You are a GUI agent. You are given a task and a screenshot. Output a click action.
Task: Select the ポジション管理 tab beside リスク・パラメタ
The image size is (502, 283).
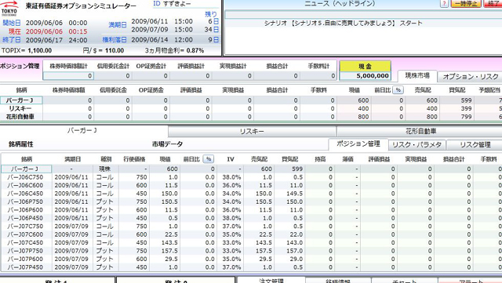(358, 144)
